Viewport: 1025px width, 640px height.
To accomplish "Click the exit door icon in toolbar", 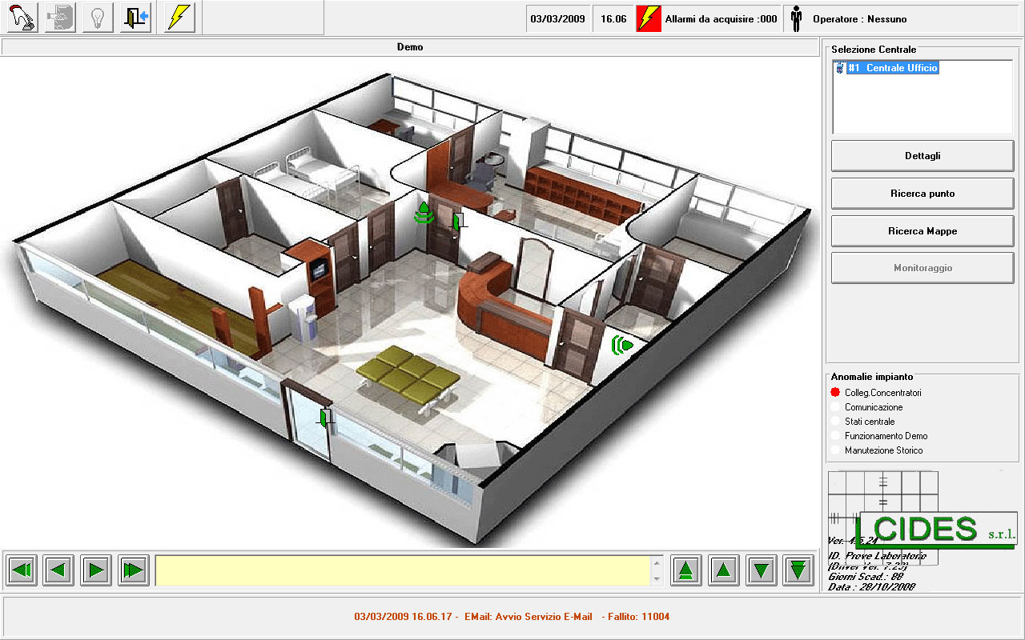I will (135, 18).
